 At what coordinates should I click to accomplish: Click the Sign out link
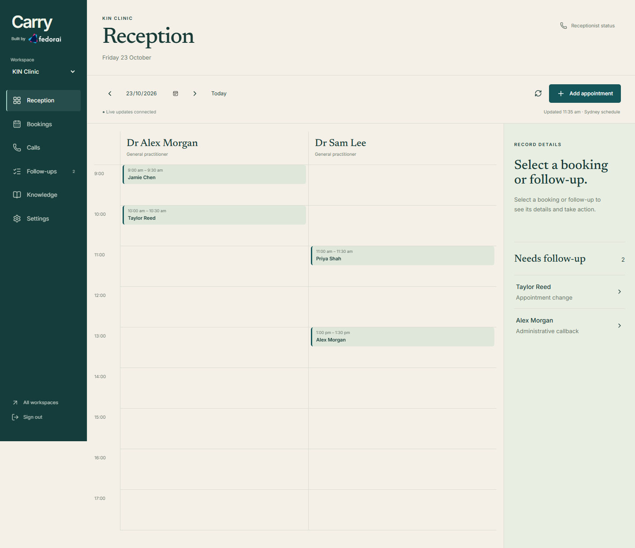pyautogui.click(x=27, y=417)
